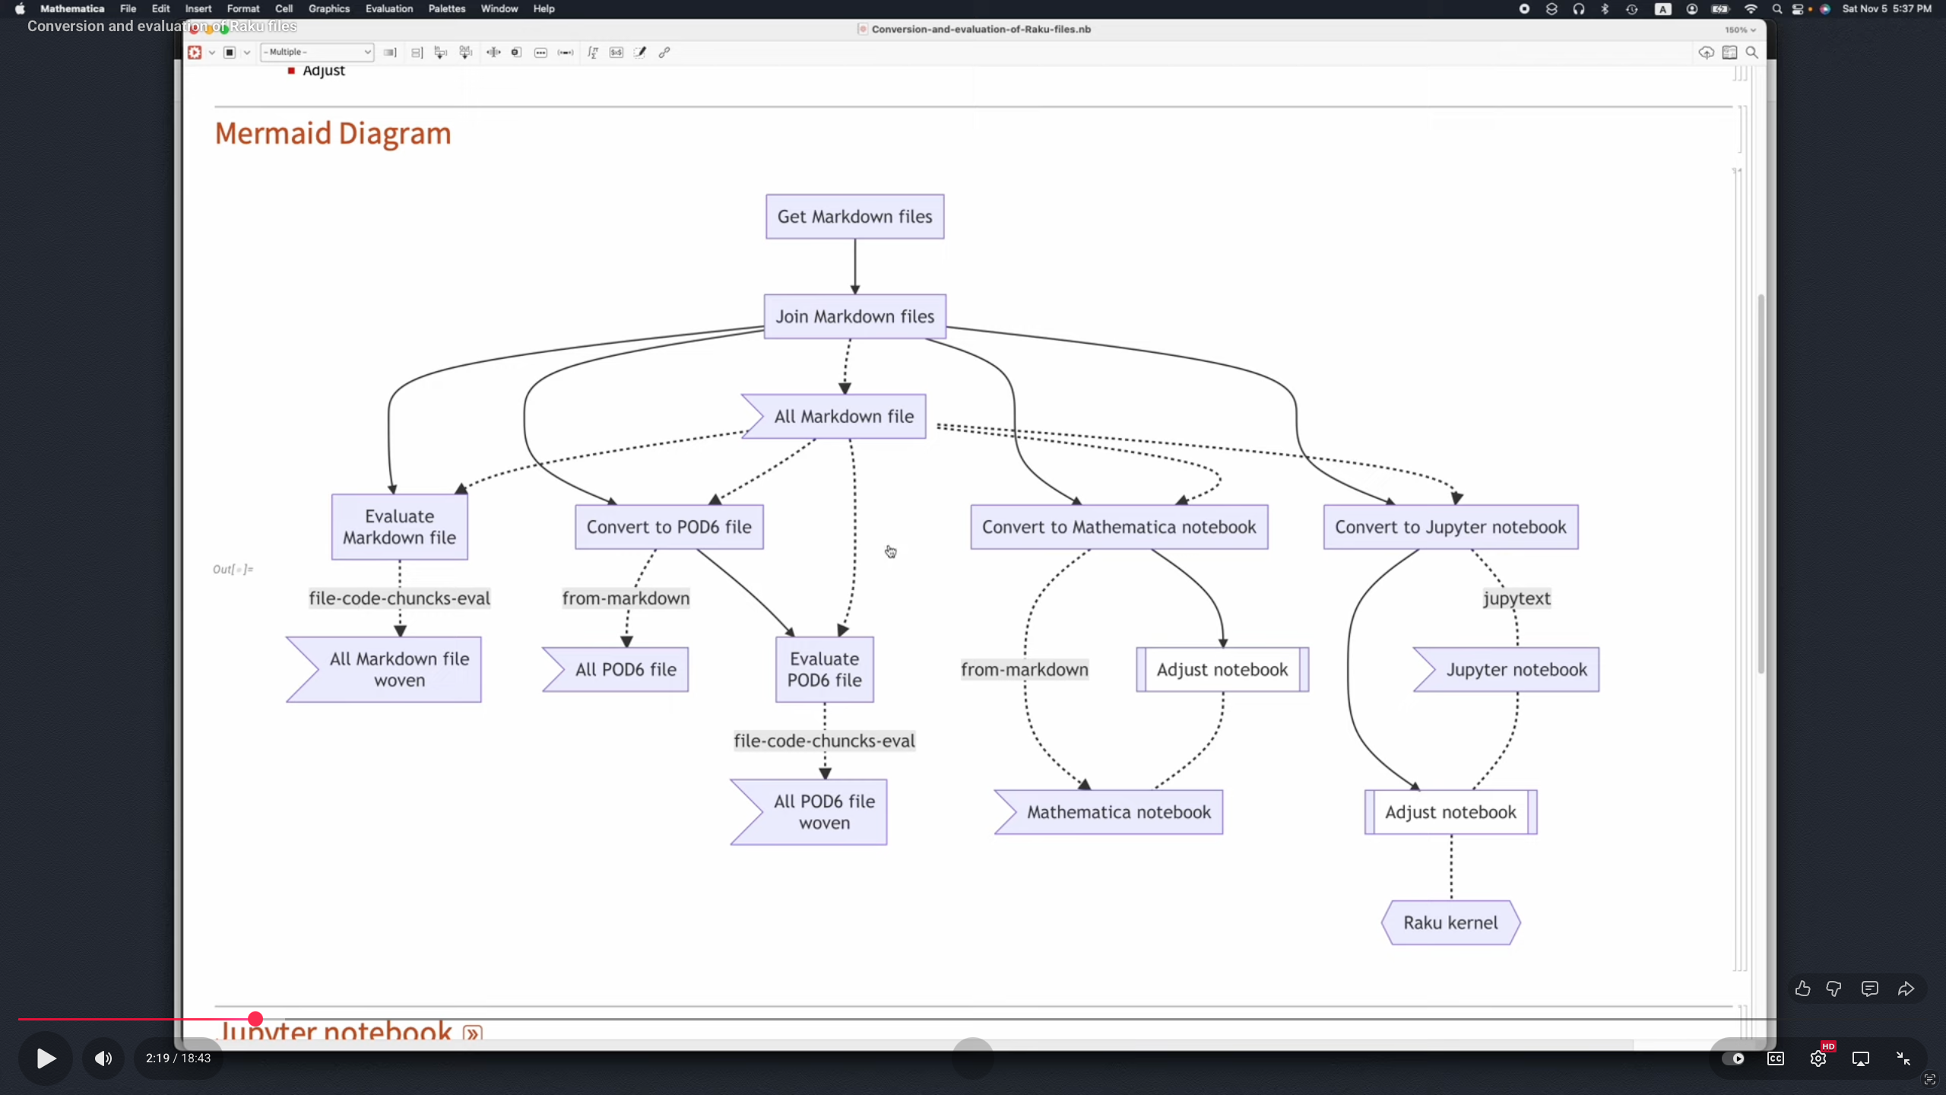Click the red video progress scrubber
The image size is (1946, 1095).
click(255, 1018)
